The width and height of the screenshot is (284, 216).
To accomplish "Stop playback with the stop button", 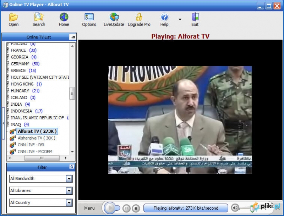I will pyautogui.click(x=136, y=208).
